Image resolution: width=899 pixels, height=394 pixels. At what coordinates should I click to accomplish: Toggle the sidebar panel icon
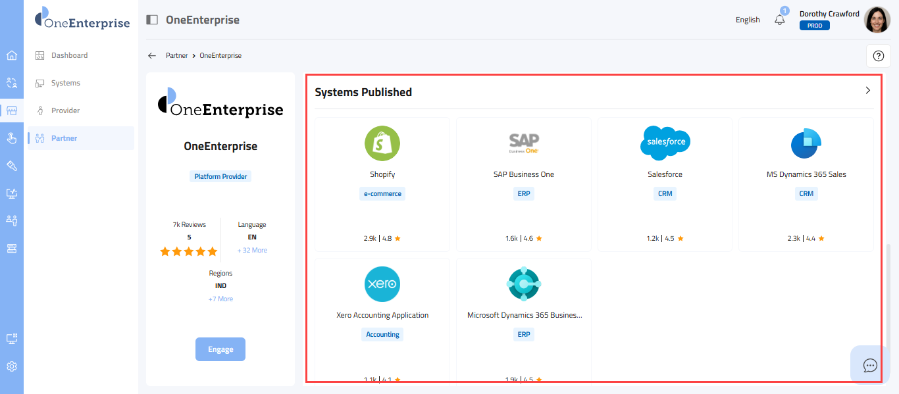click(x=152, y=20)
